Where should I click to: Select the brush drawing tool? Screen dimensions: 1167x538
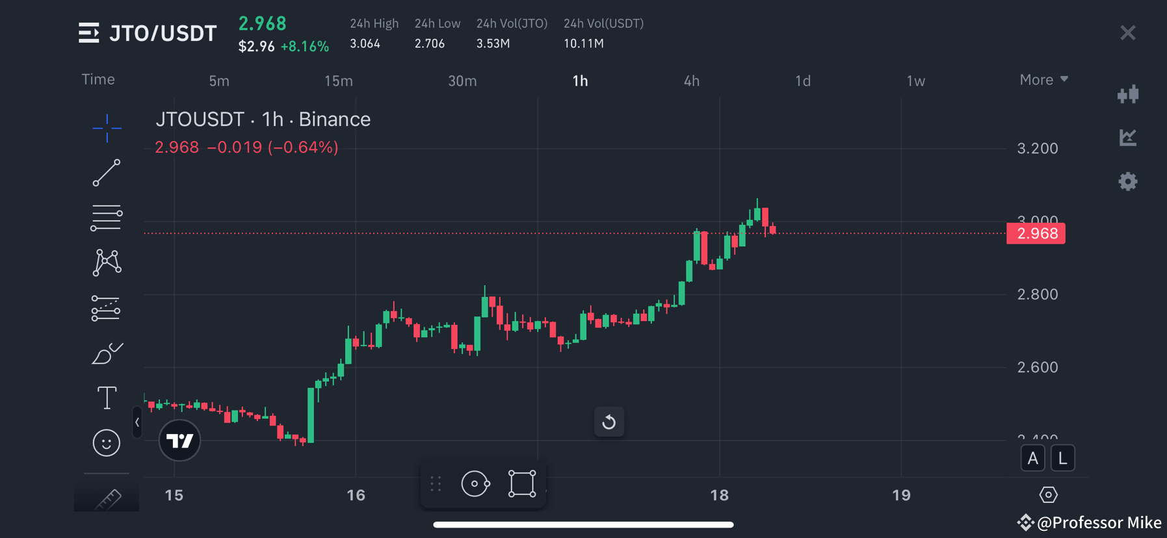pyautogui.click(x=106, y=353)
